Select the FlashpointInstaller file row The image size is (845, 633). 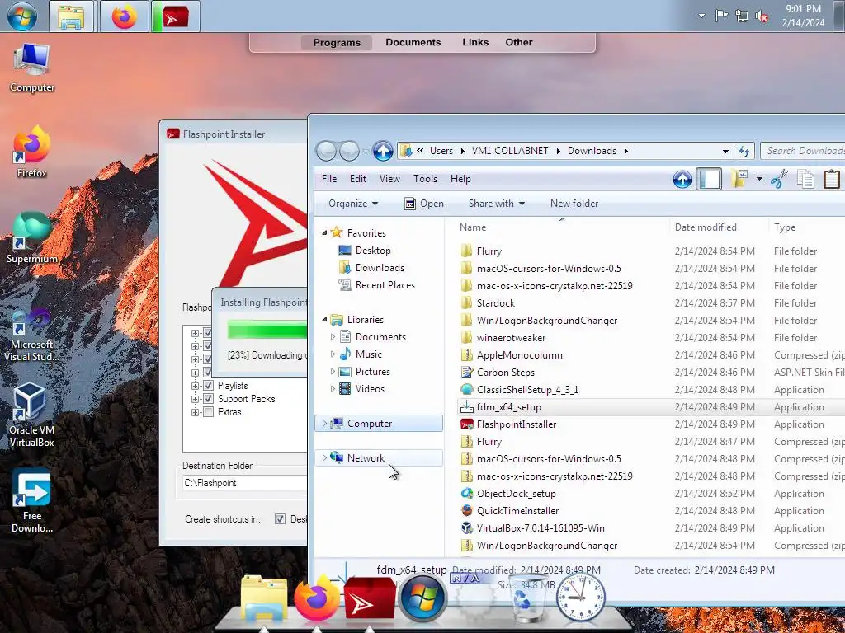point(650,424)
